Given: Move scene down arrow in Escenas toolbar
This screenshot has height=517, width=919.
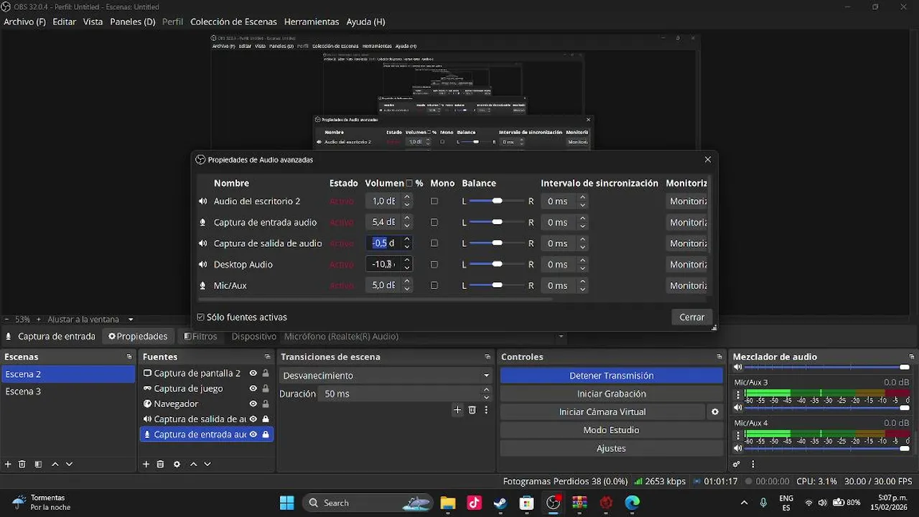Looking at the screenshot, I should (x=69, y=465).
